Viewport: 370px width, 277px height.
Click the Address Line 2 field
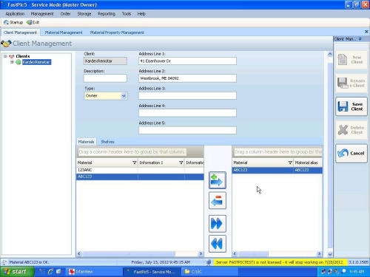pyautogui.click(x=187, y=78)
